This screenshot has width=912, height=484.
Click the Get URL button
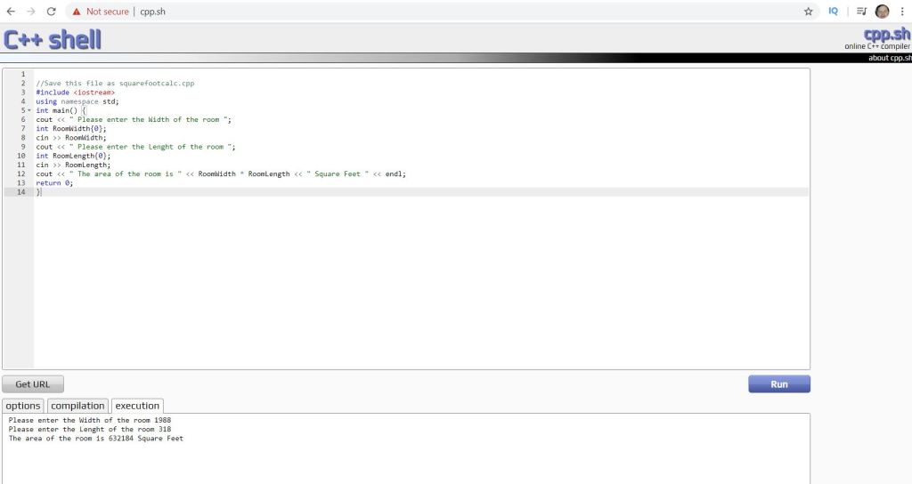tap(33, 384)
